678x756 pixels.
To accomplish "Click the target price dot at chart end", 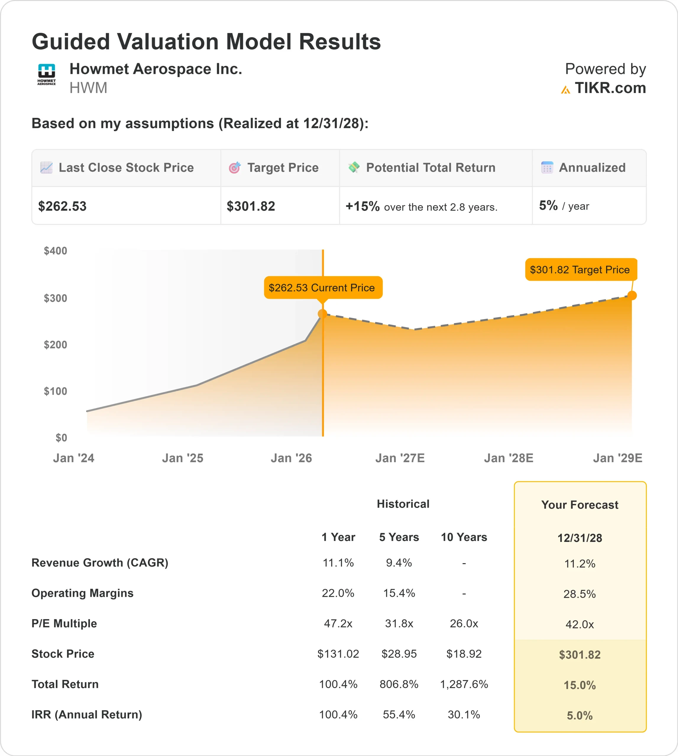I will (632, 295).
